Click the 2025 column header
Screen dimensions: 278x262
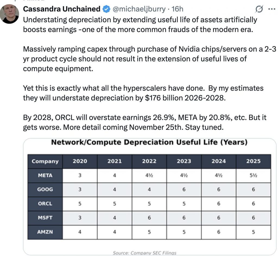click(x=253, y=161)
